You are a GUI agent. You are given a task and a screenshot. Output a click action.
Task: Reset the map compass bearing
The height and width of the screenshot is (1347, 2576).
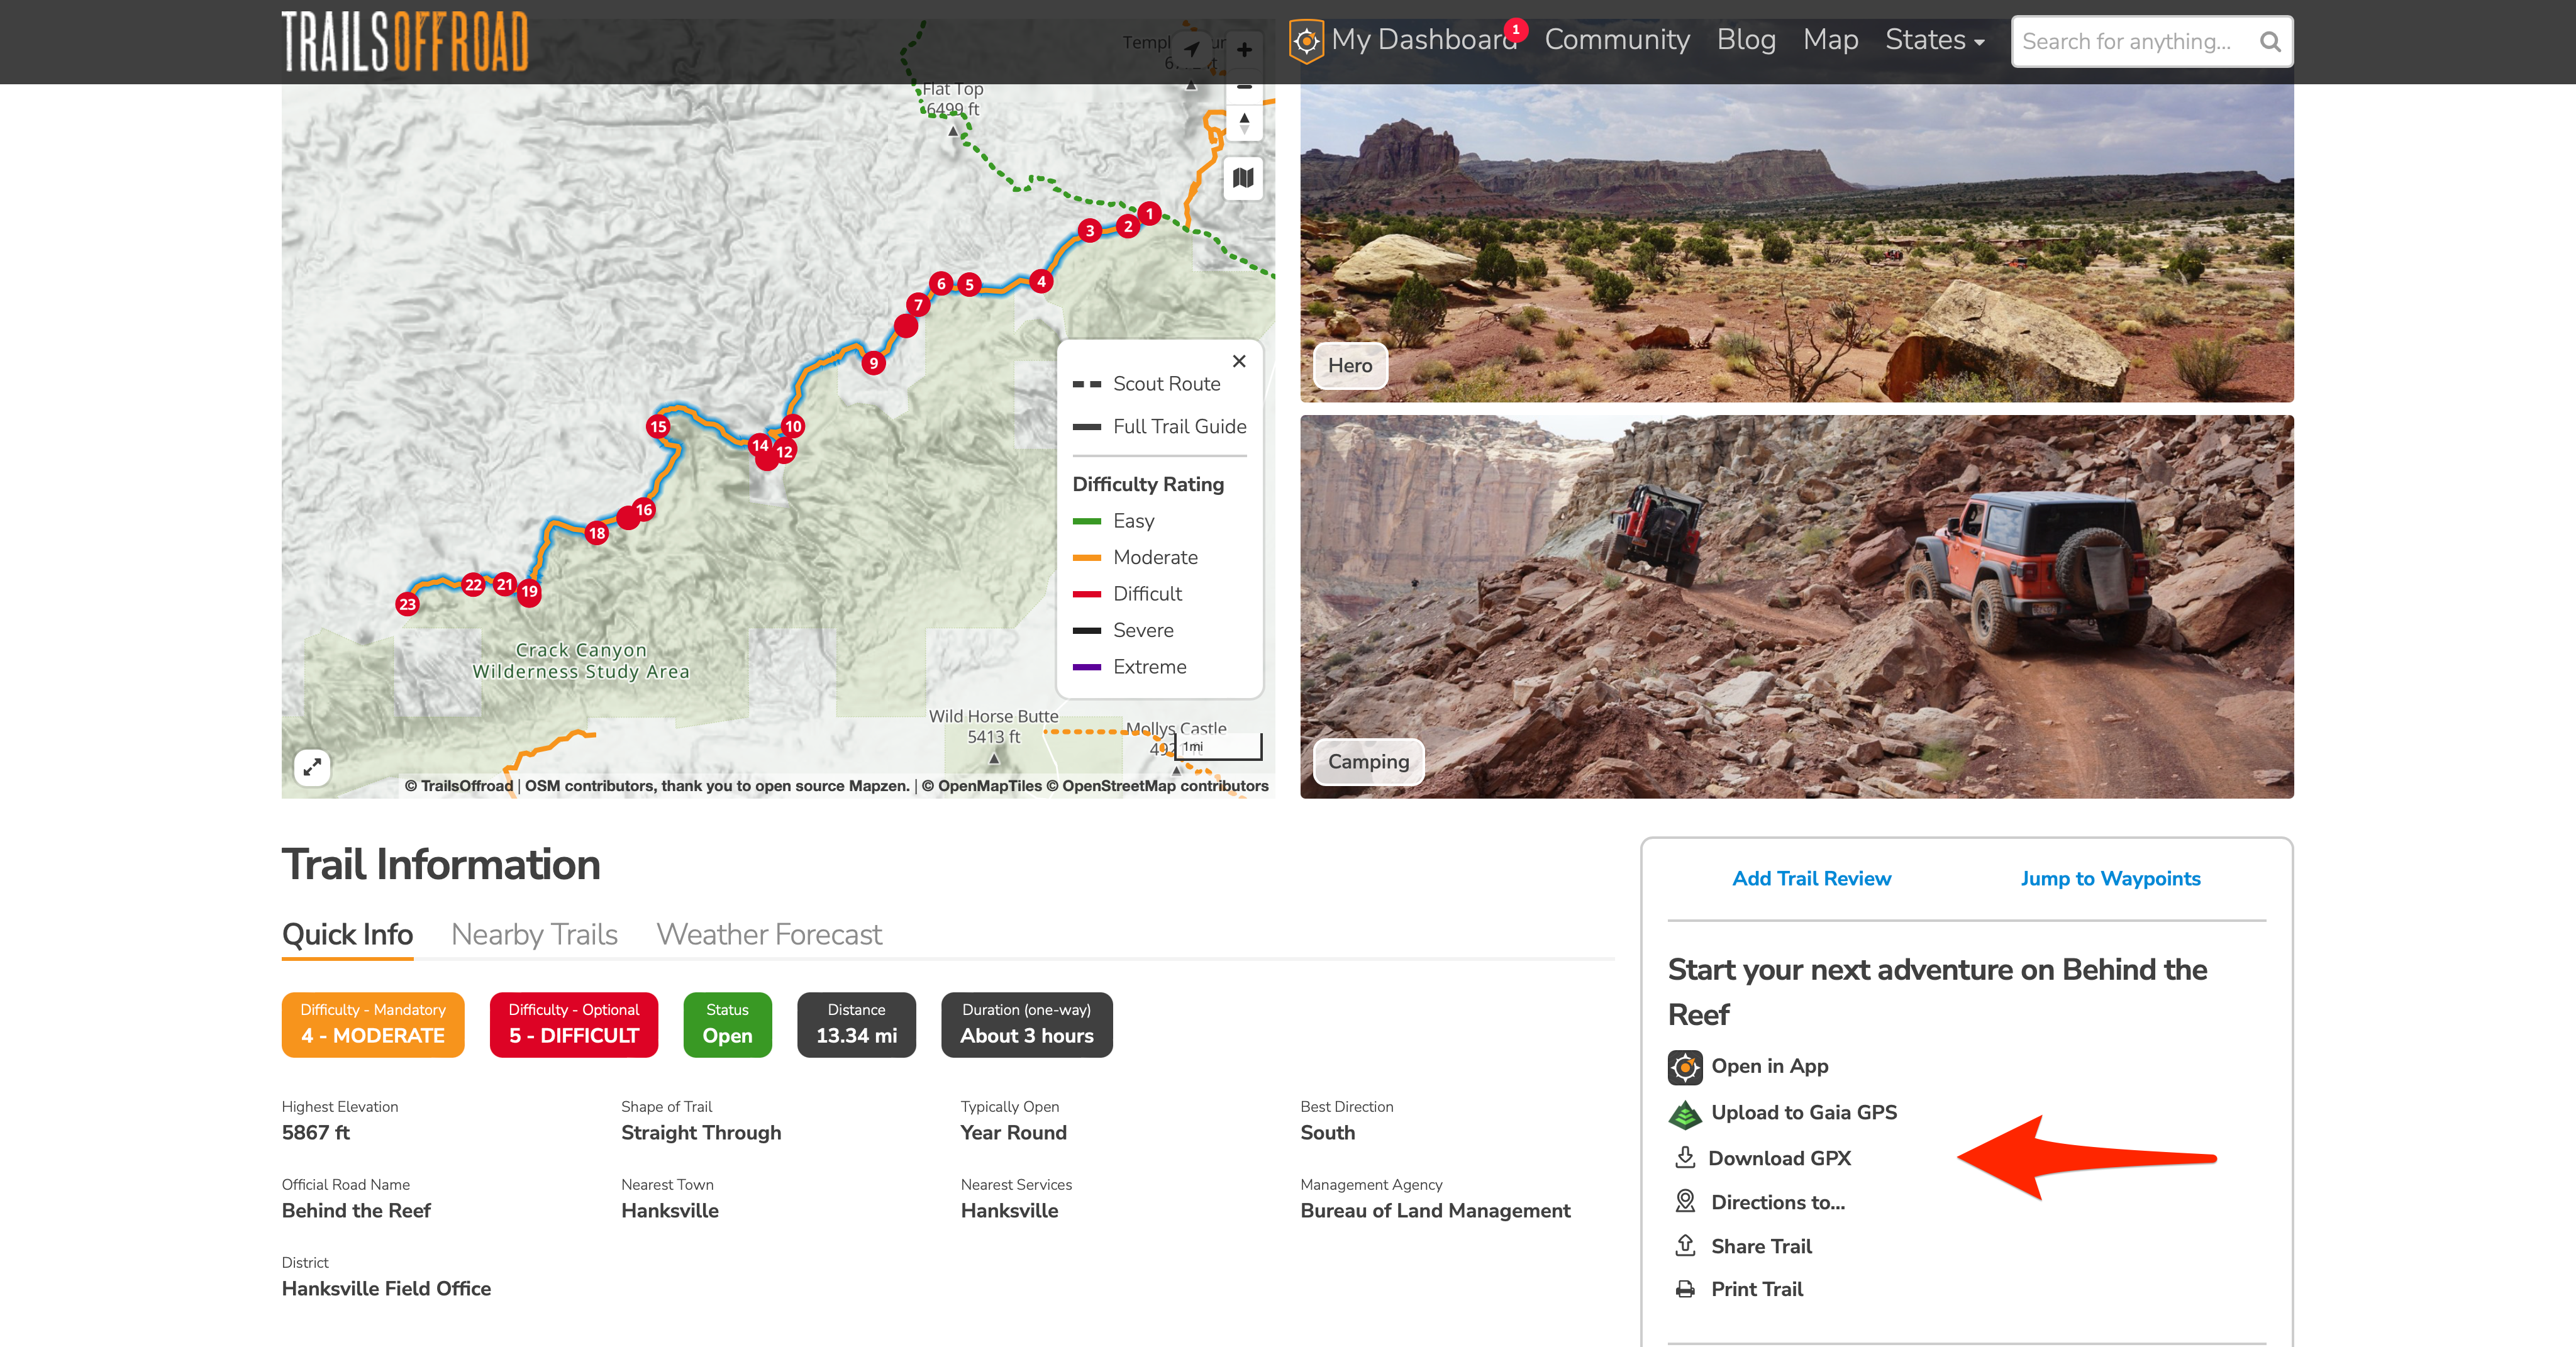click(1244, 123)
